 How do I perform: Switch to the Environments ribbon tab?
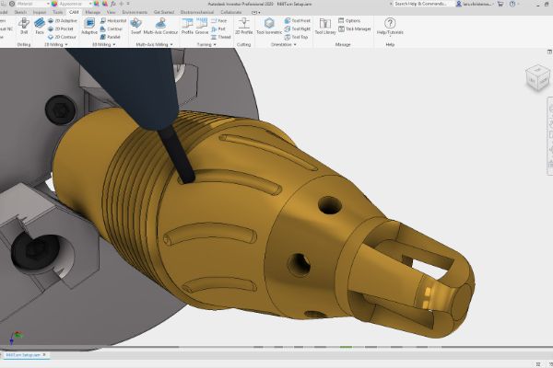[135, 12]
